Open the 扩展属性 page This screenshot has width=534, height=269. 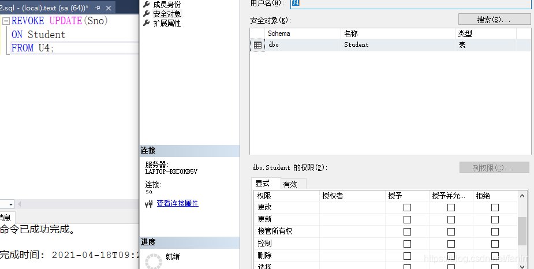click(167, 23)
